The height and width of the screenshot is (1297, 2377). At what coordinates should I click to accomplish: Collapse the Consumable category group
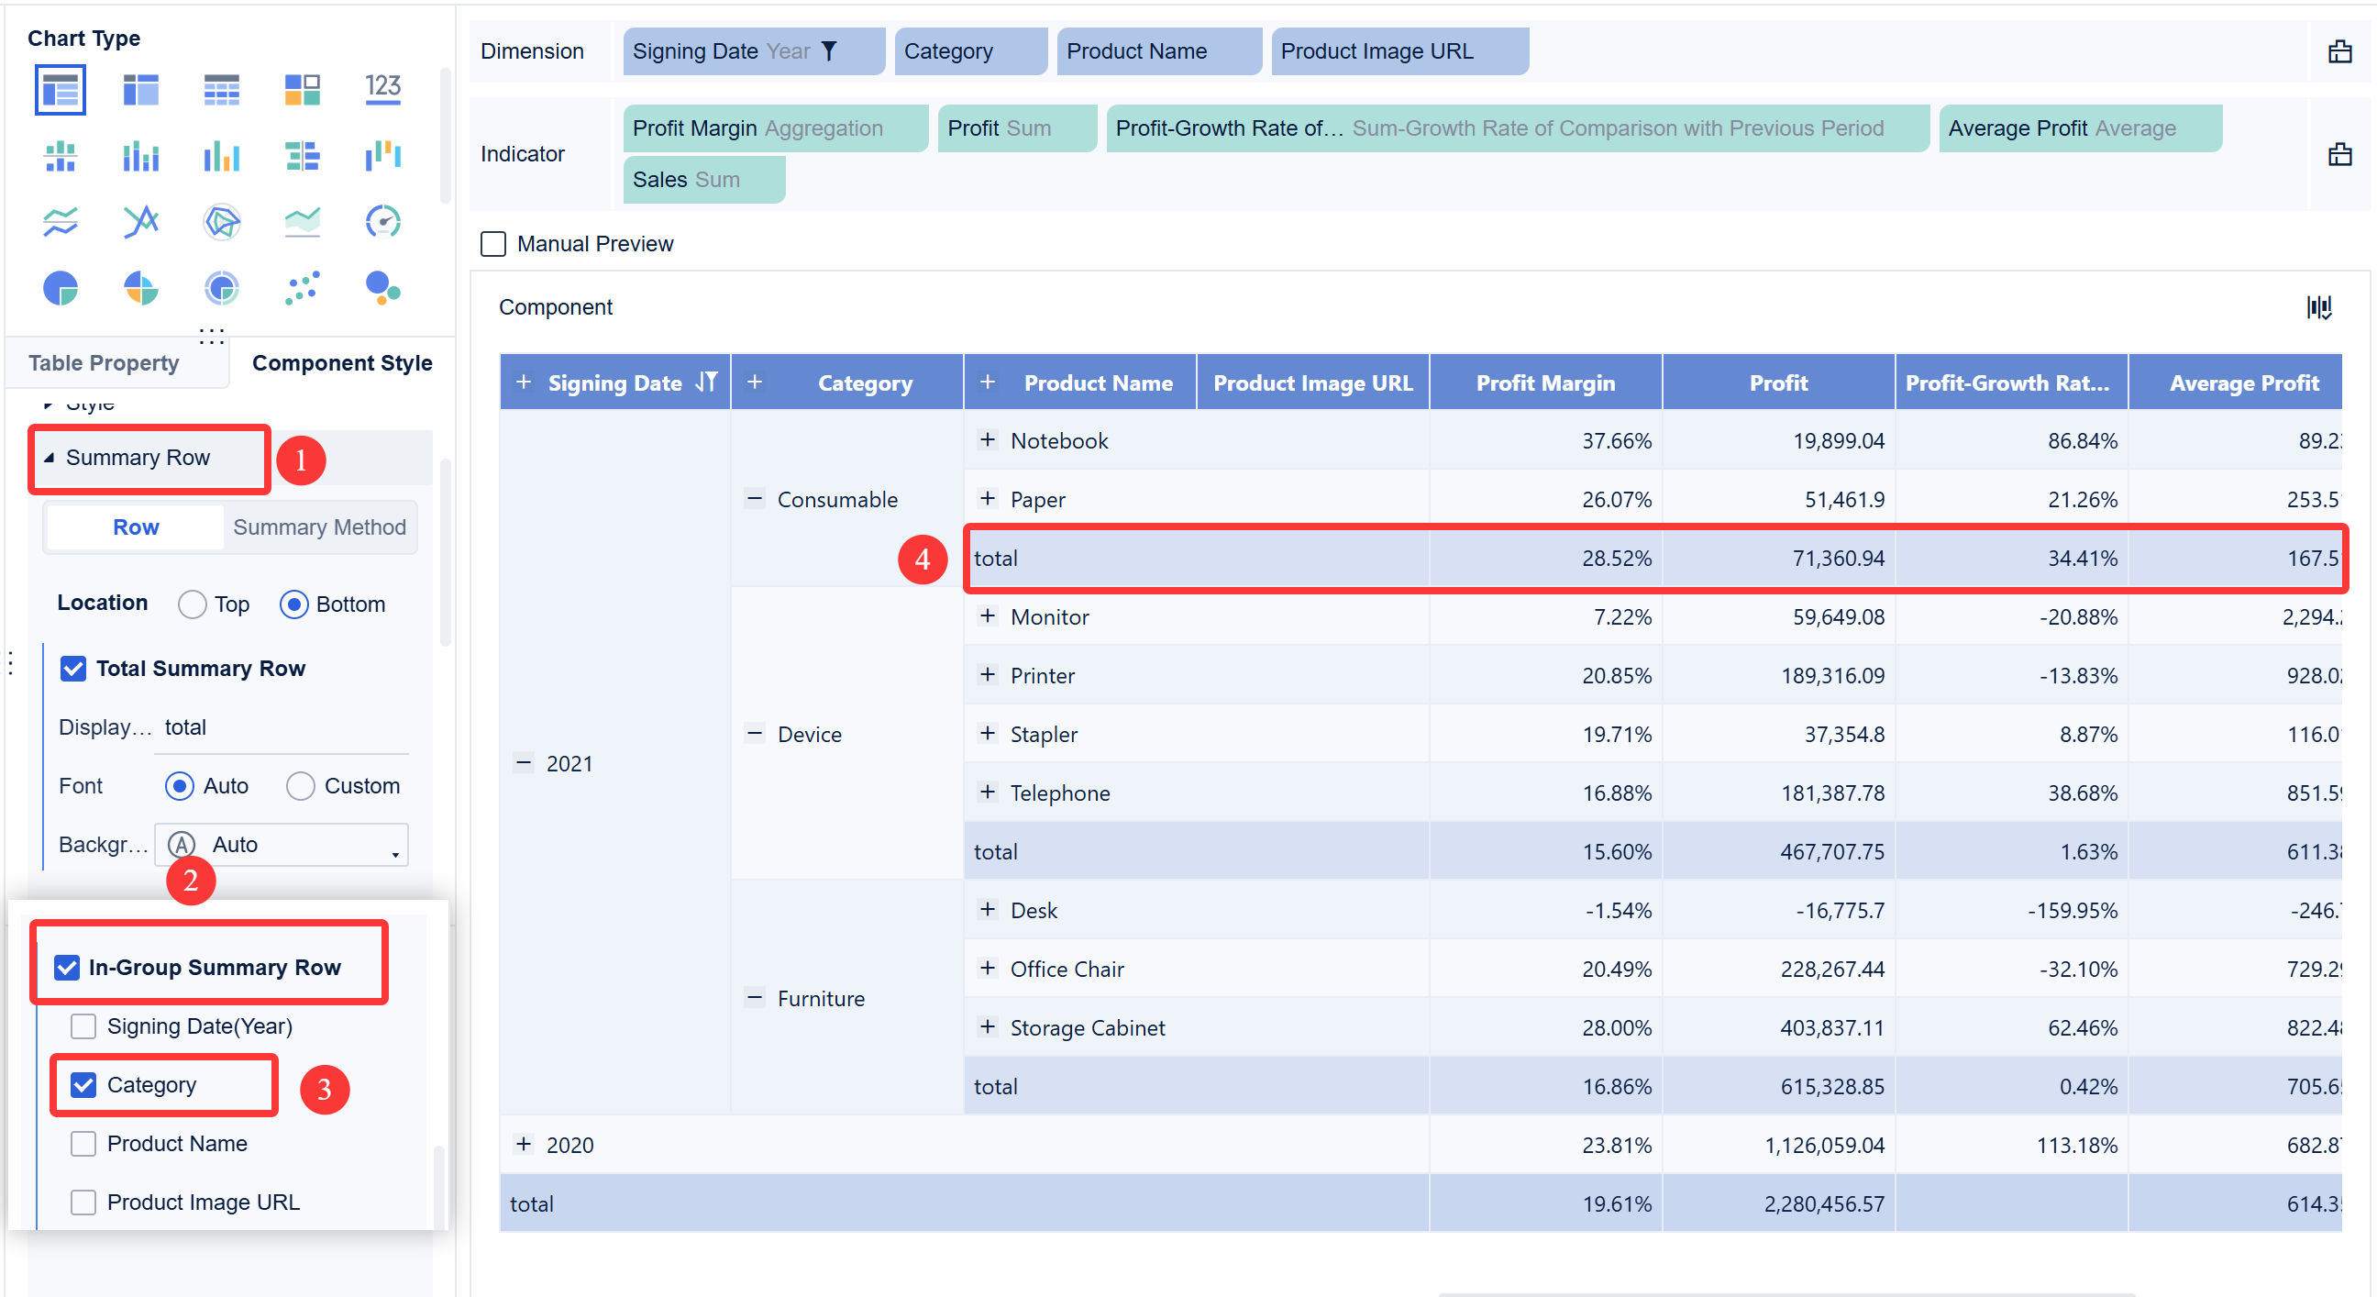755,498
